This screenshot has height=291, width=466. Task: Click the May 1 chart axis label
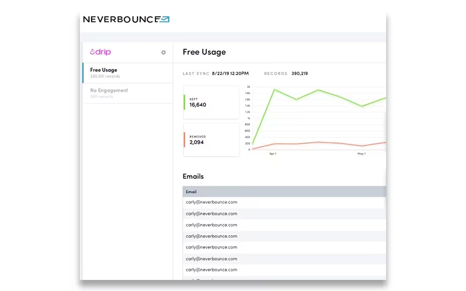tap(361, 154)
